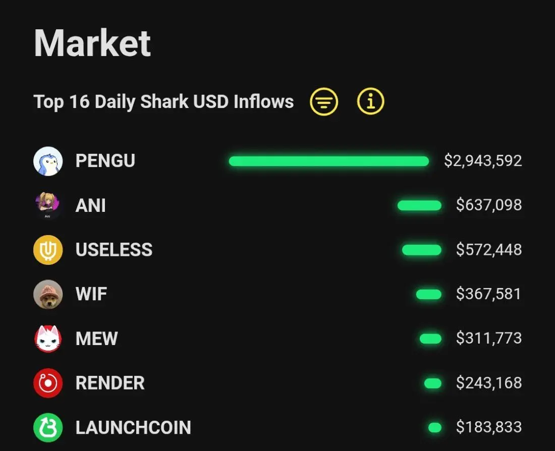Select the RENDER token label
555x451 pixels.
[110, 383]
